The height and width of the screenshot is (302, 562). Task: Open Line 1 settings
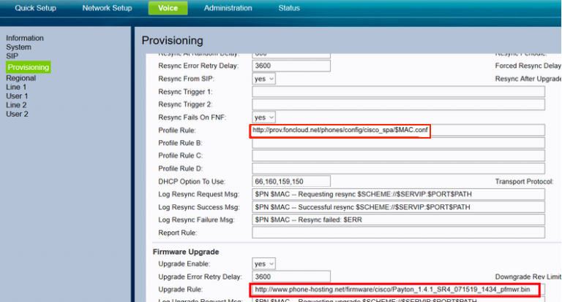click(x=16, y=87)
